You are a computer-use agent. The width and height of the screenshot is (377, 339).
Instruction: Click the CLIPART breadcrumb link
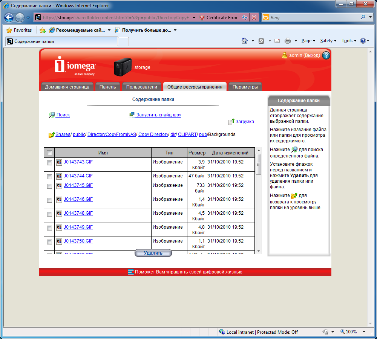(x=187, y=134)
